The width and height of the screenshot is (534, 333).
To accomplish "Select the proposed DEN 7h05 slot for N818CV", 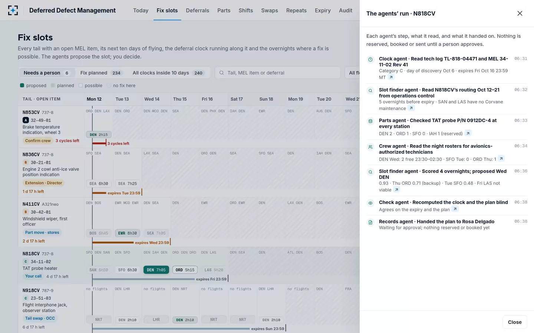I will [x=156, y=270].
